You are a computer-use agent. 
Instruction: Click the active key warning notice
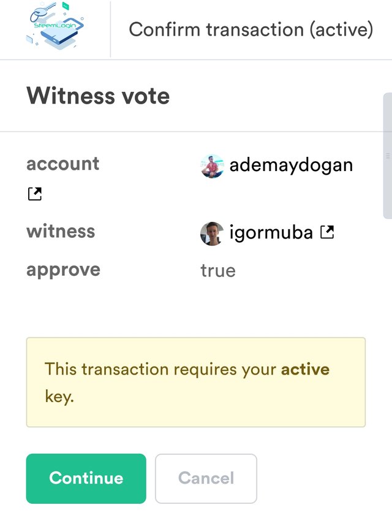pos(196,382)
